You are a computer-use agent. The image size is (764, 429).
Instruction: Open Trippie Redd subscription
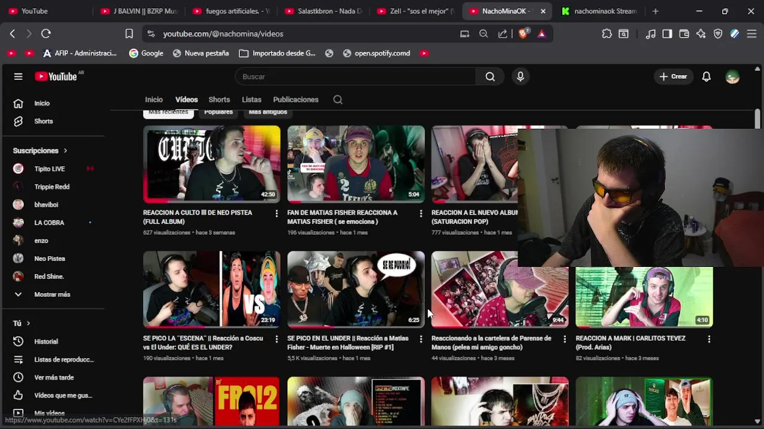(53, 186)
